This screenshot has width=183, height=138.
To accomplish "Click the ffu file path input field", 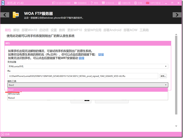I will coord(83,76).
